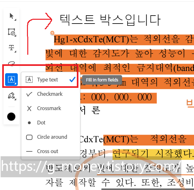The height and width of the screenshot is (190, 194).
Task: Activate the blue Type text tool button
Action: tap(11, 80)
